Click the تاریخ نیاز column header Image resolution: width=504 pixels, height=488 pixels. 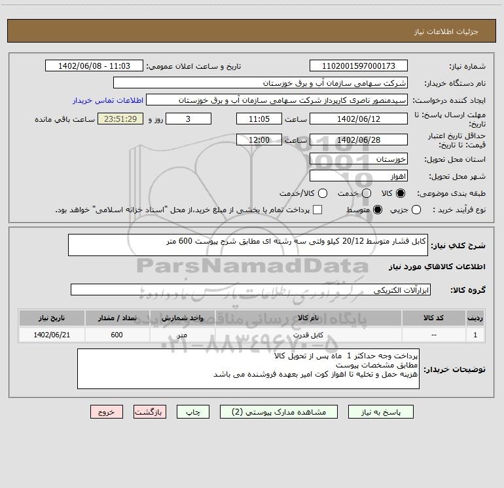52,318
